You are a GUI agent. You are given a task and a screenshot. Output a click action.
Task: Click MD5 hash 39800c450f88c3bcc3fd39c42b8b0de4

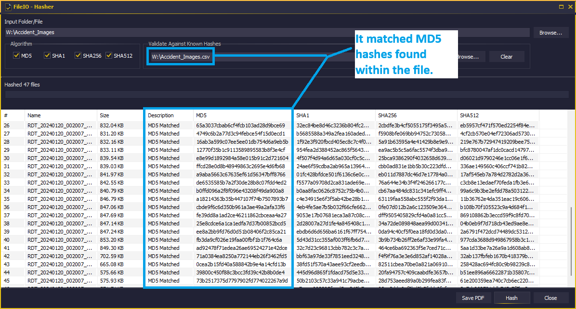coord(241,272)
